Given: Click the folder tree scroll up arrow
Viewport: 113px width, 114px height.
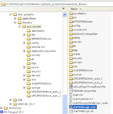Looking at the screenshot, I should [x=65, y=15].
